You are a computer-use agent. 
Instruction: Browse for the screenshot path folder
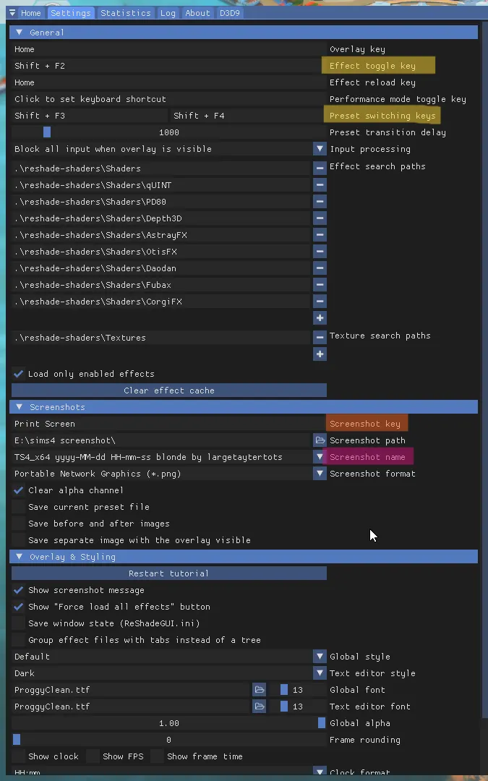(320, 440)
